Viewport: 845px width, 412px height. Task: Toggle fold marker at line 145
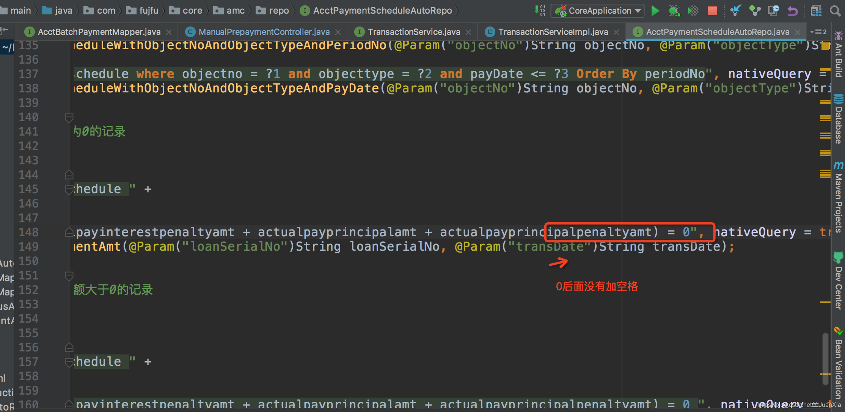[69, 189]
